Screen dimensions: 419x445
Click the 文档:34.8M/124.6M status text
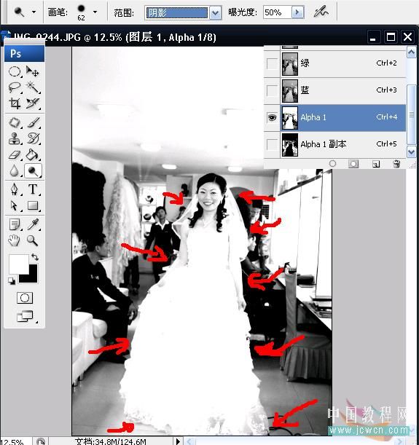(111, 441)
